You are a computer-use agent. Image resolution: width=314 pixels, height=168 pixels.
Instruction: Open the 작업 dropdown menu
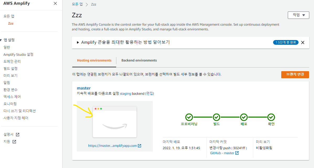(298, 15)
